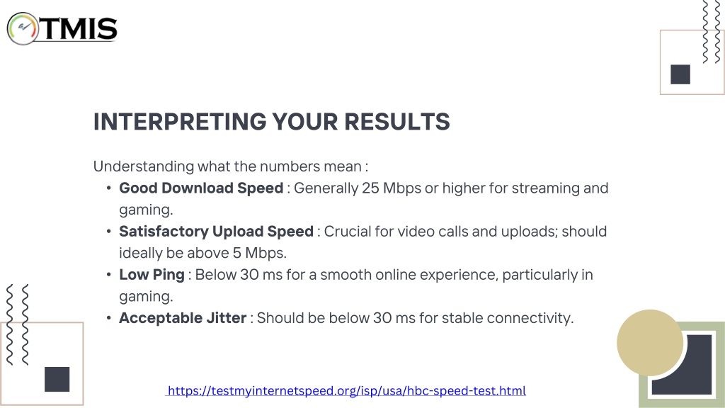The width and height of the screenshot is (725, 408).
Task: Click the Below 30 ms smooth experience text
Action: pyautogui.click(x=355, y=285)
